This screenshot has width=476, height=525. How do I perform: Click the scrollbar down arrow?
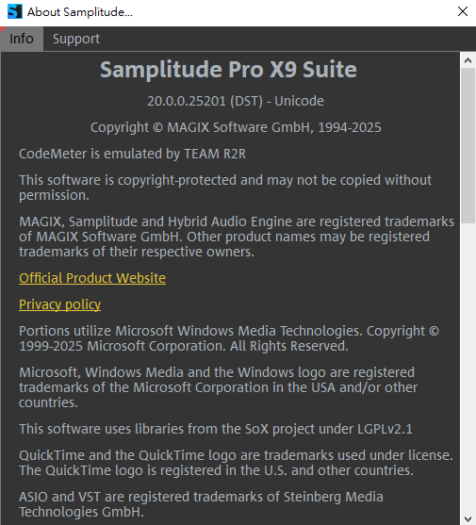(468, 518)
